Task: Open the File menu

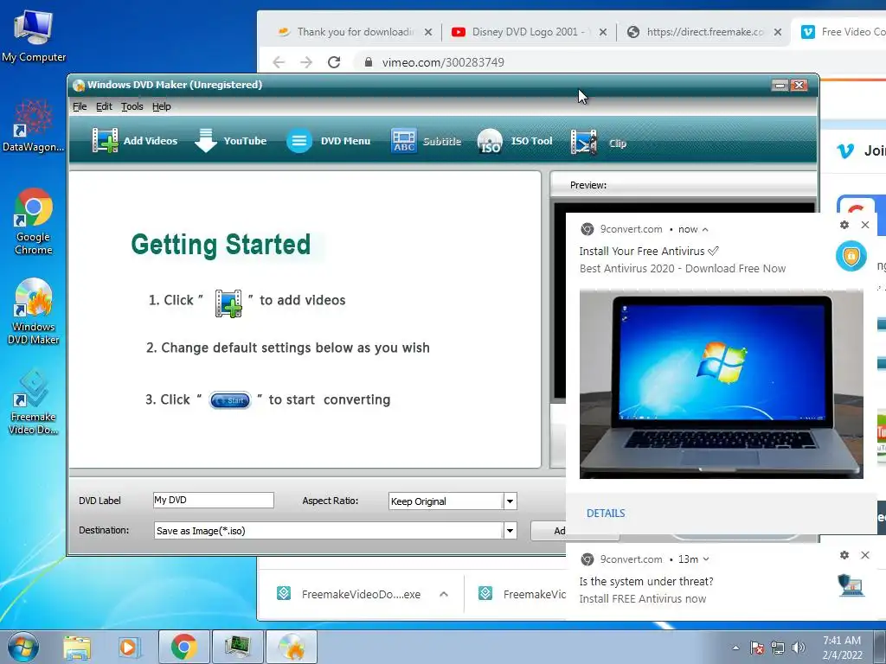Action: 80,106
